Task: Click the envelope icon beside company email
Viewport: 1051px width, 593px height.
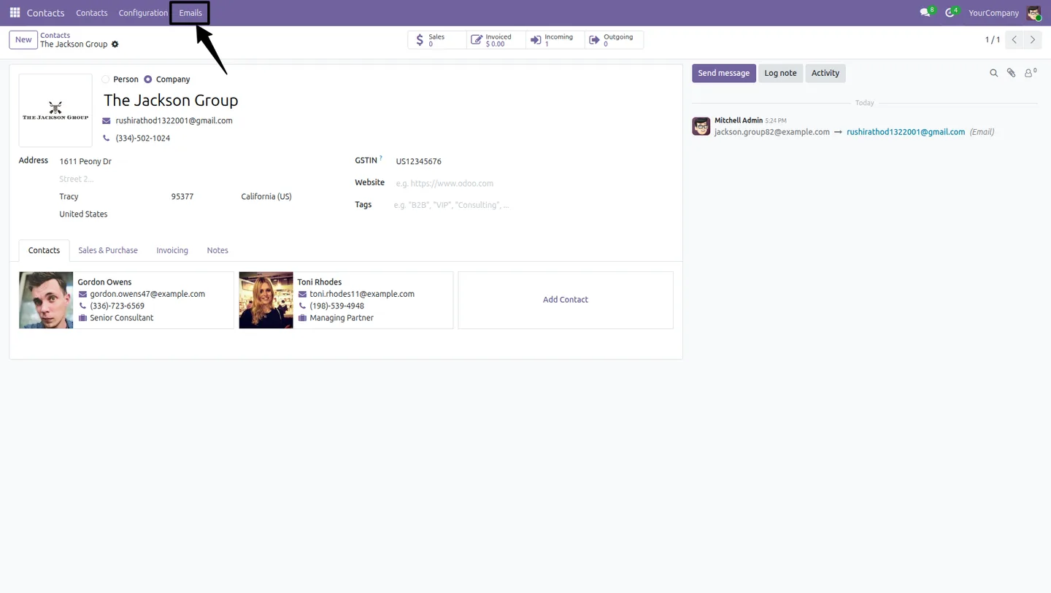Action: 107,121
